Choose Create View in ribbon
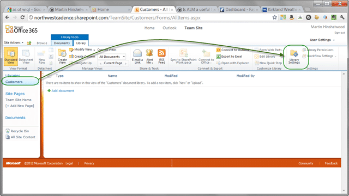The width and height of the screenshot is (349, 196). [x=62, y=57]
